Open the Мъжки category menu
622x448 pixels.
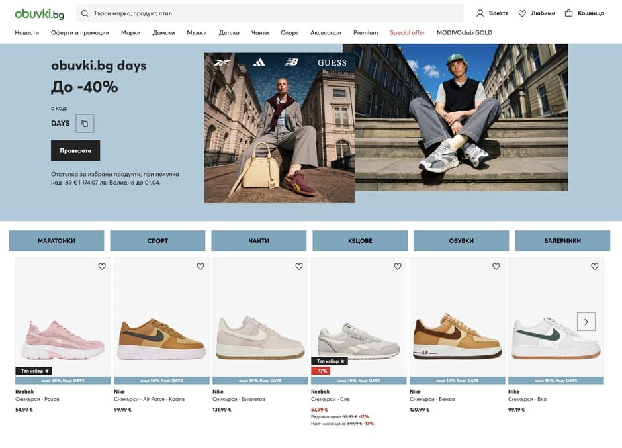[x=197, y=32]
